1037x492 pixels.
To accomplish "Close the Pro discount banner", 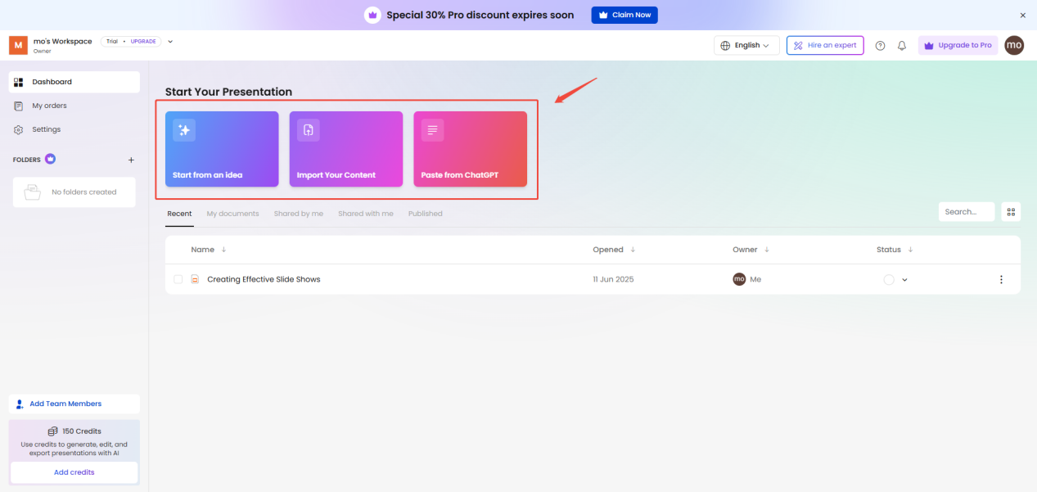I will (x=1022, y=15).
